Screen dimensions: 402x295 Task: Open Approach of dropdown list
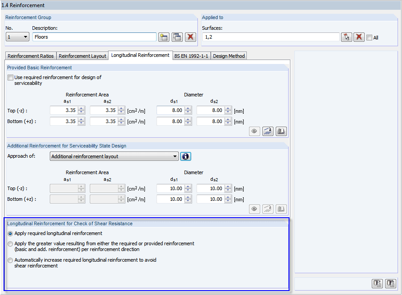[114, 156]
